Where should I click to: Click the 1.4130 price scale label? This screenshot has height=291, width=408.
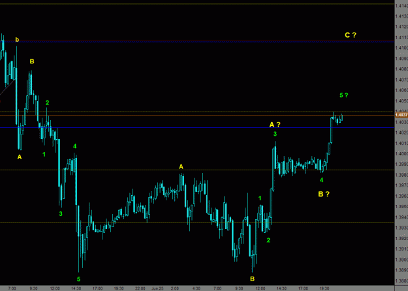401,16
